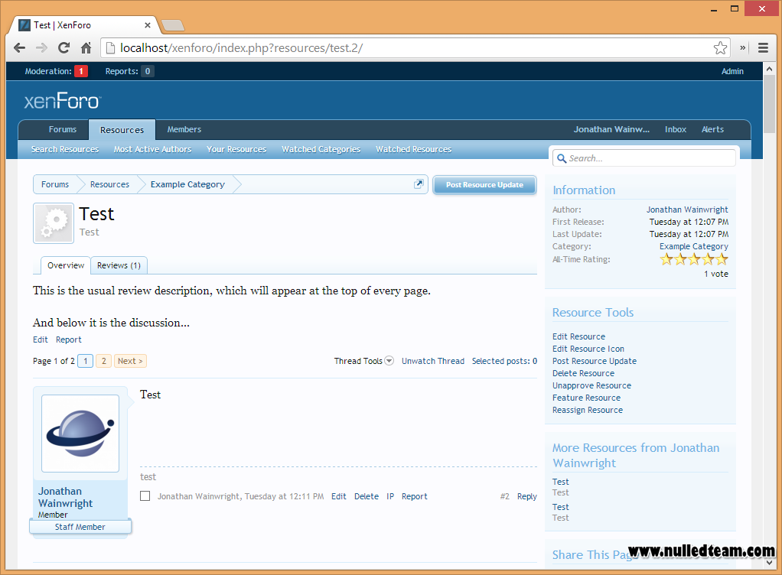Screen dimensions: 782x575
Task: Edit the resource description
Action: (41, 339)
